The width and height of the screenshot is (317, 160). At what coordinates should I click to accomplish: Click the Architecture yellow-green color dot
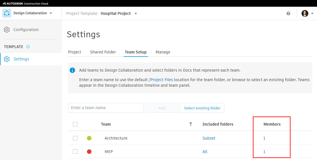coord(89,138)
